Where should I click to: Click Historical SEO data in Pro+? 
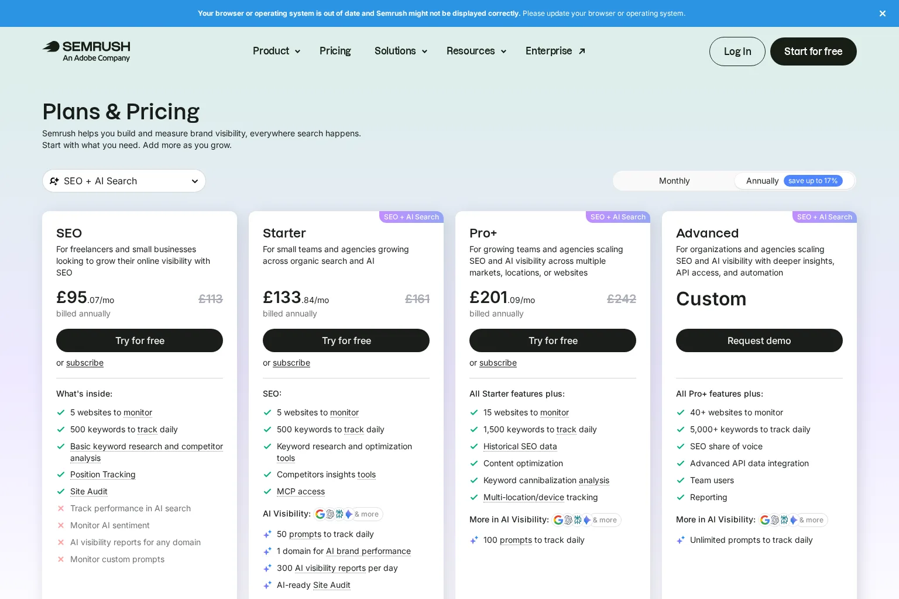click(520, 446)
